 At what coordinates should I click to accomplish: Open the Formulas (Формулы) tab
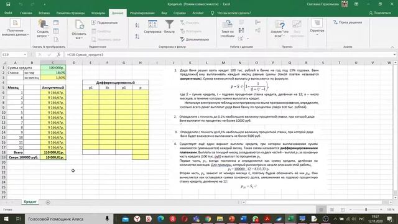98,13
